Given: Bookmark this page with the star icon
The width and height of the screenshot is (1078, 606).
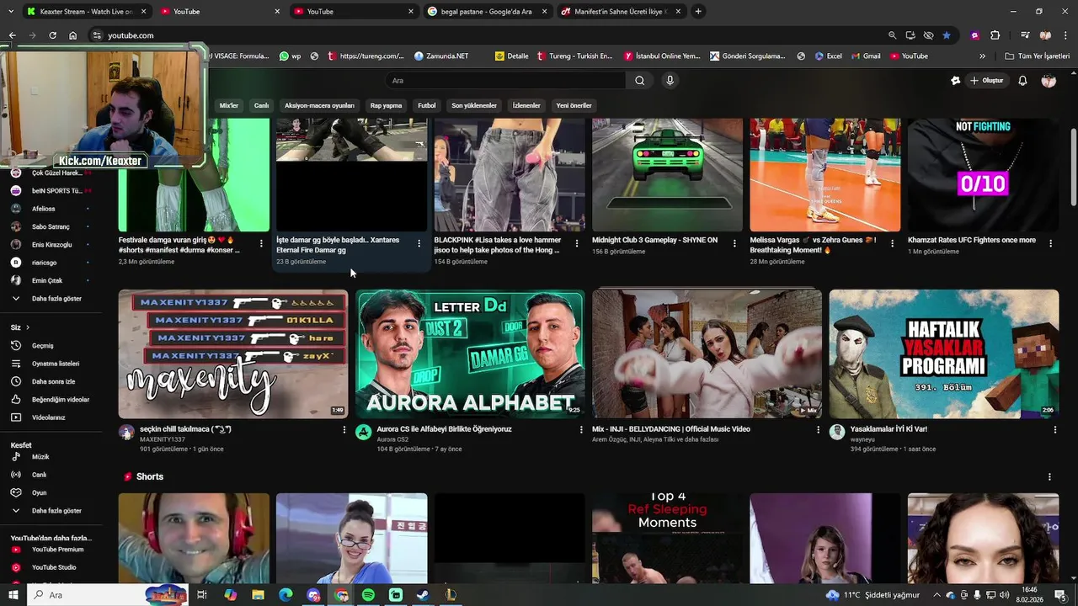Looking at the screenshot, I should (x=947, y=35).
